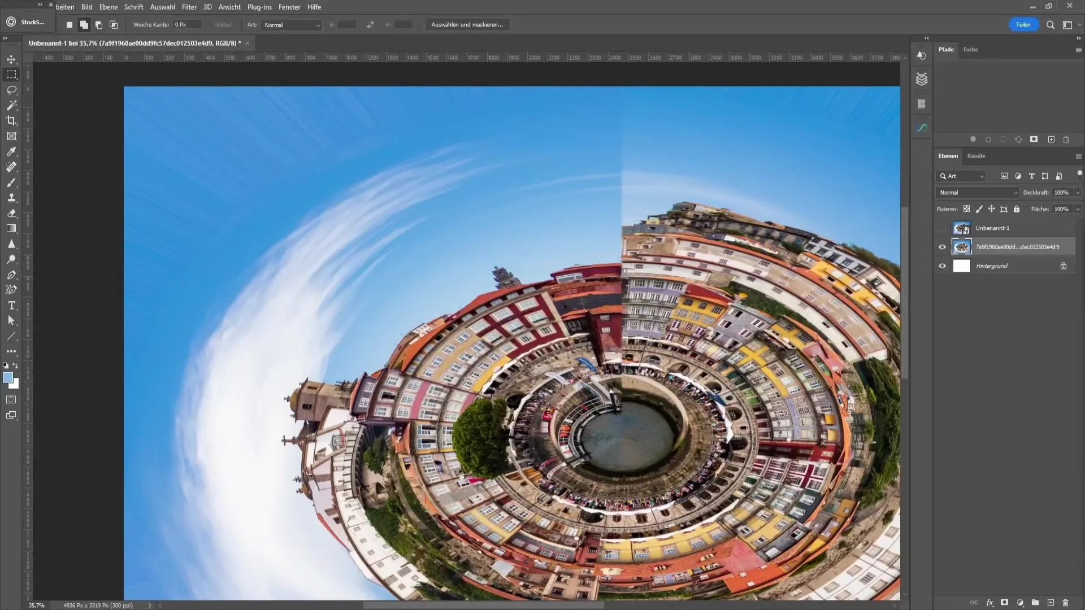Screen dimensions: 1085x610
Task: Open the Blending mode dropdown Normal
Action: click(x=977, y=193)
